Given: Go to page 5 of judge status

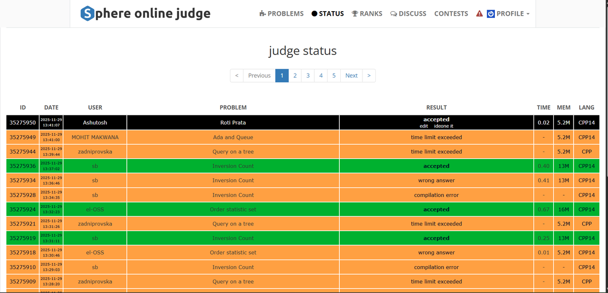Looking at the screenshot, I should coord(334,76).
